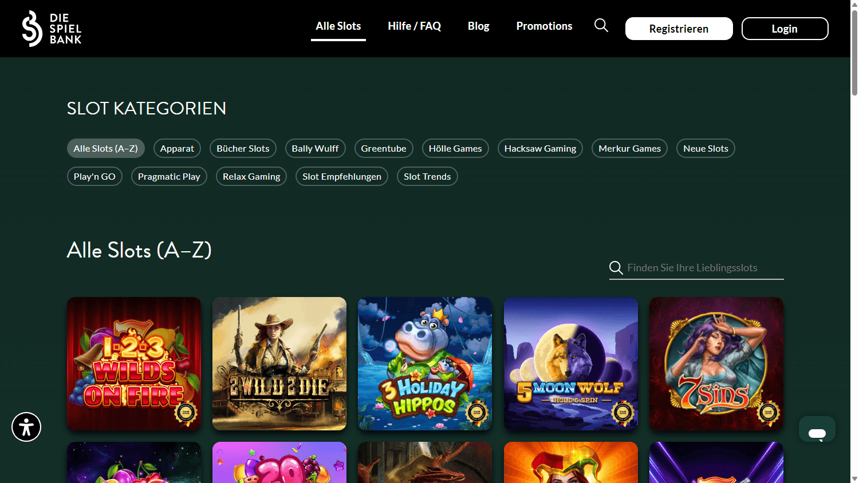The width and height of the screenshot is (859, 483).
Task: Open the pink 20 fruits slot thumbnail
Action: tap(279, 462)
